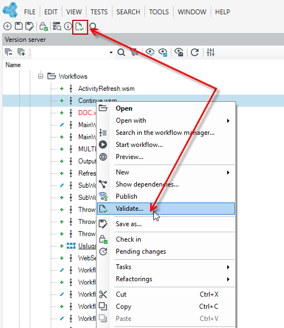Collapse the Workflows folder node
284x328 pixels.
(x=40, y=76)
